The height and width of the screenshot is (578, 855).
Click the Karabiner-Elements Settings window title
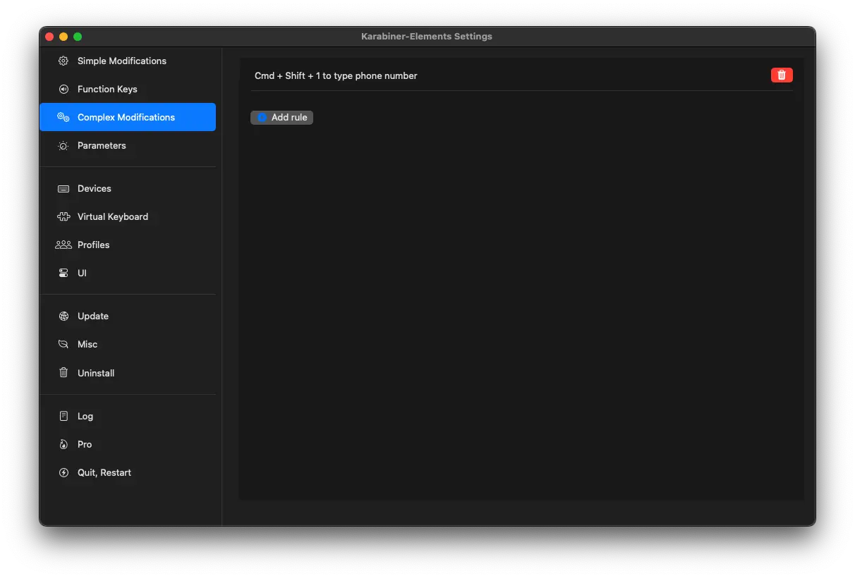[x=427, y=36]
